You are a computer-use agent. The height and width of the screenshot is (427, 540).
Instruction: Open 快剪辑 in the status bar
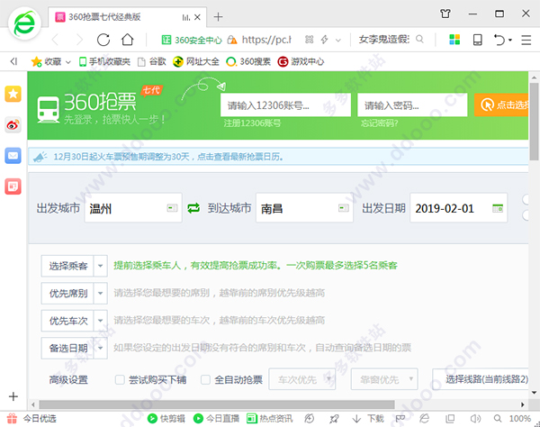pos(166,418)
